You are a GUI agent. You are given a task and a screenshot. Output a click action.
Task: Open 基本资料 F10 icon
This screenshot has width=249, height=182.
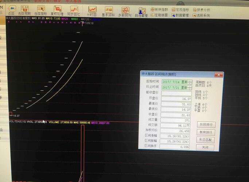click(x=109, y=10)
